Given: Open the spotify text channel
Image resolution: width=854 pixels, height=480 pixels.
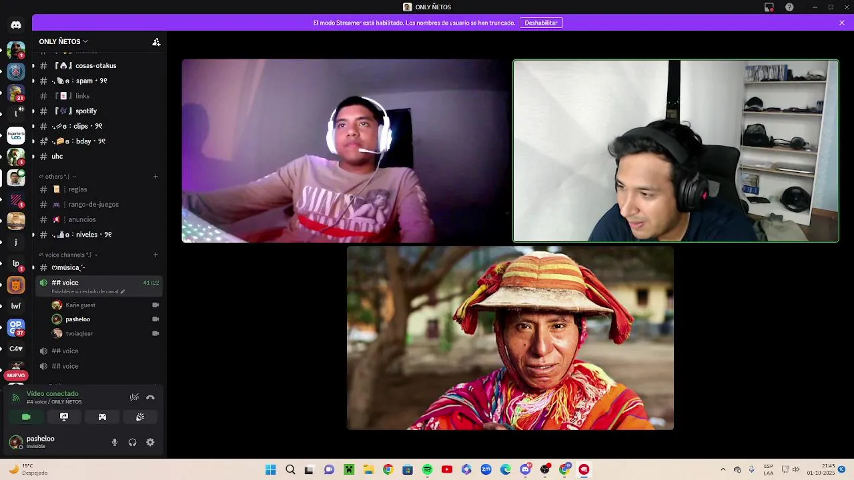Looking at the screenshot, I should pyautogui.click(x=98, y=111).
